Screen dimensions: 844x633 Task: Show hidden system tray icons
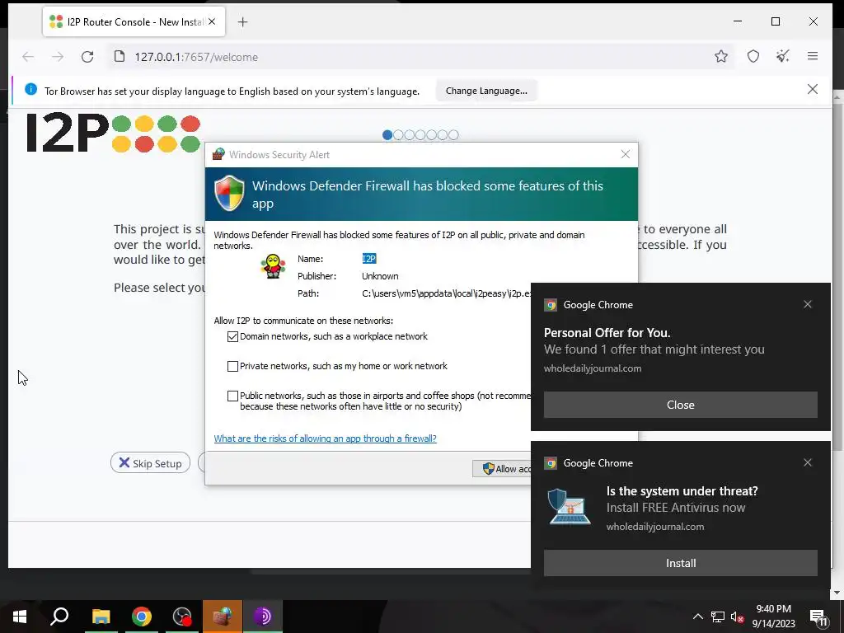point(697,617)
